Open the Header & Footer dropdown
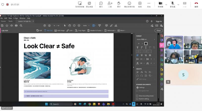202x111 pixels. [96, 30]
